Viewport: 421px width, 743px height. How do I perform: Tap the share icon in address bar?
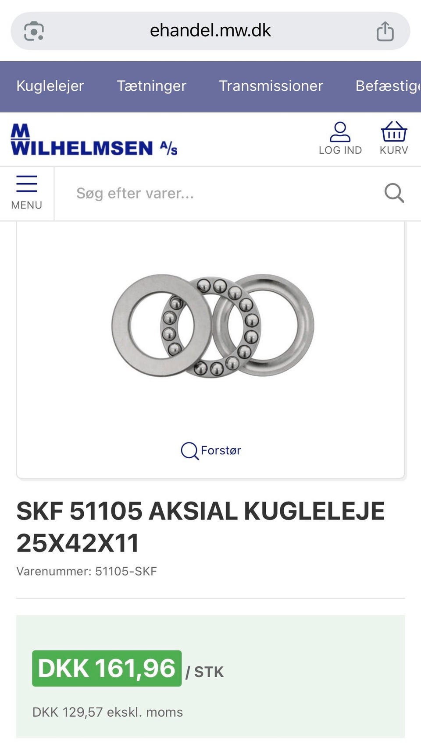coord(385,31)
